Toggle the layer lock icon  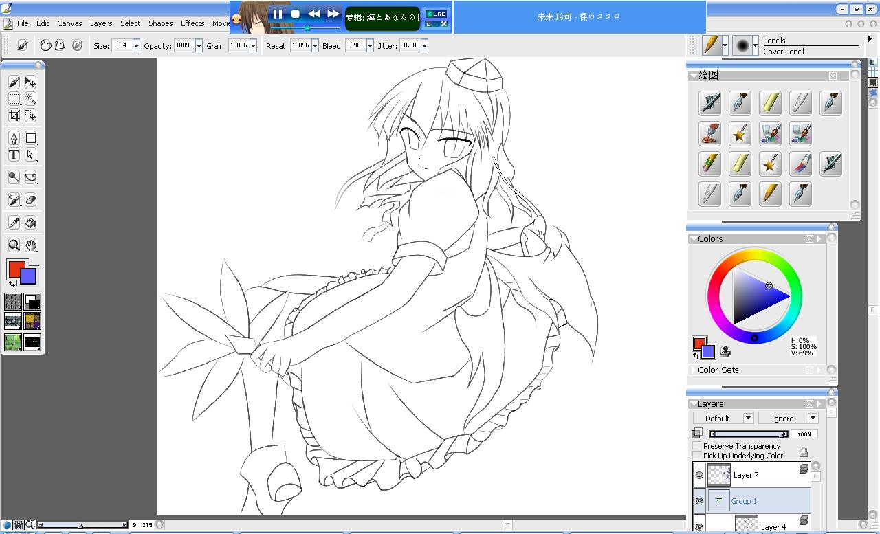click(803, 452)
